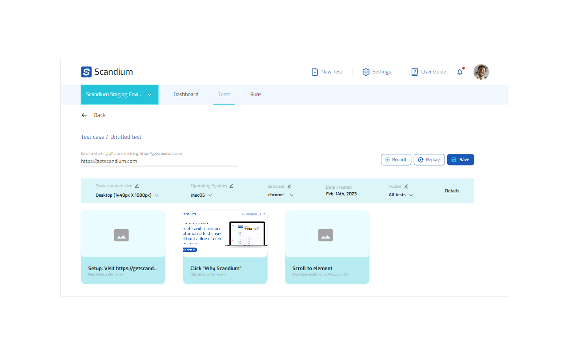The image size is (569, 356).
Task: Open the Click "Why Scandium" step thumbnail
Action: point(225,234)
